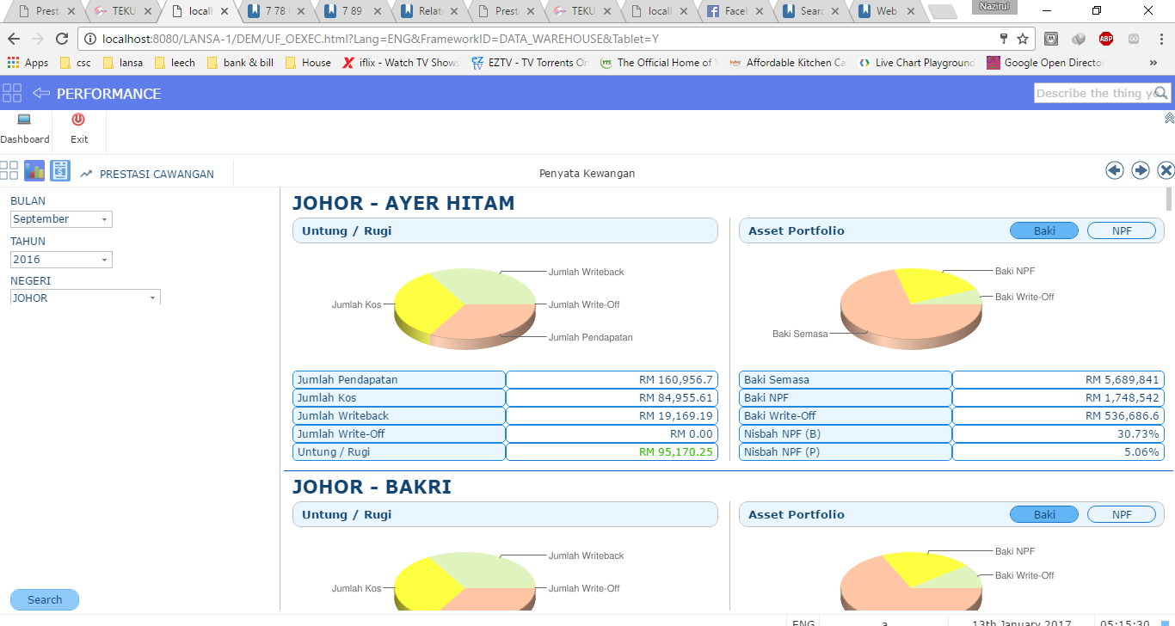Close the panel with circled X icon
The image size is (1175, 626).
[x=1166, y=170]
